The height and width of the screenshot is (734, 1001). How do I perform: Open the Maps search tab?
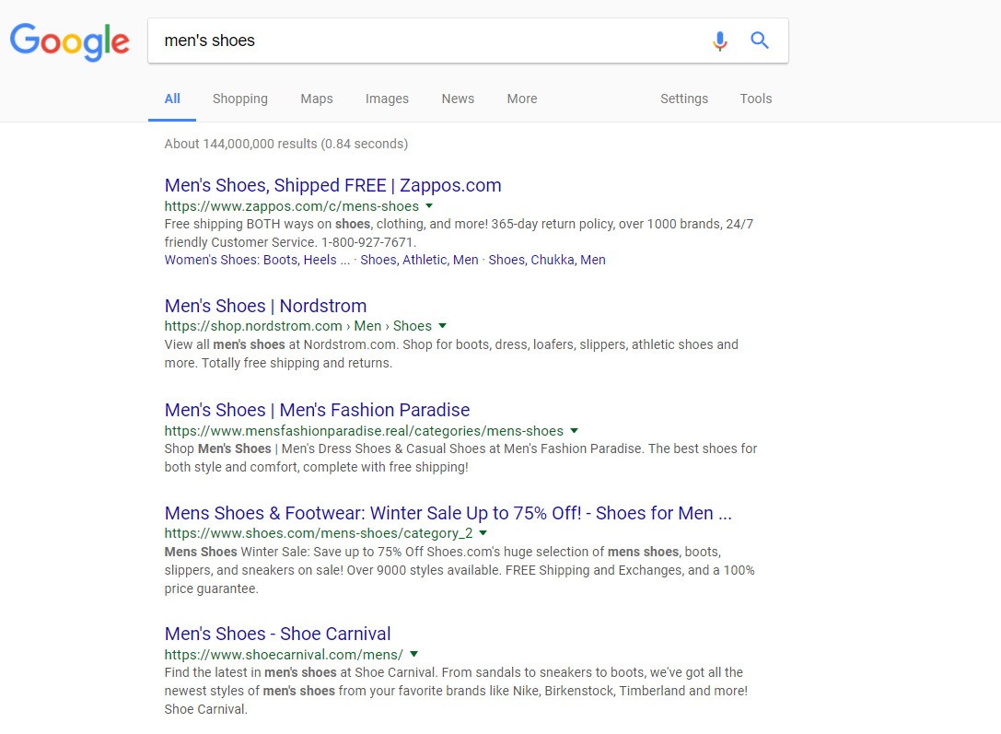(x=316, y=99)
